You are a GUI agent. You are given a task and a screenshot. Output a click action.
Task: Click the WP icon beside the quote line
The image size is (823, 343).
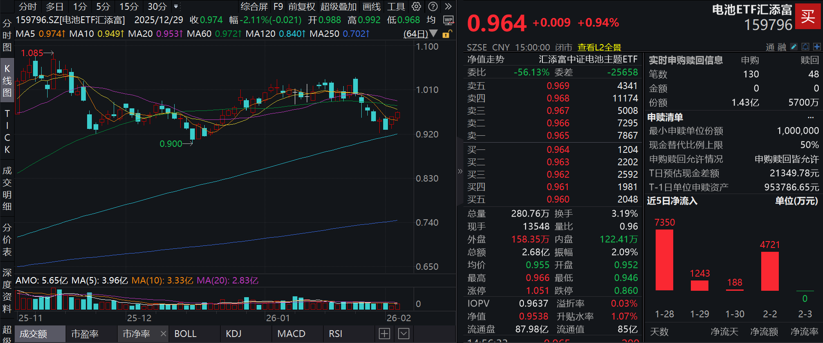pyautogui.click(x=448, y=20)
